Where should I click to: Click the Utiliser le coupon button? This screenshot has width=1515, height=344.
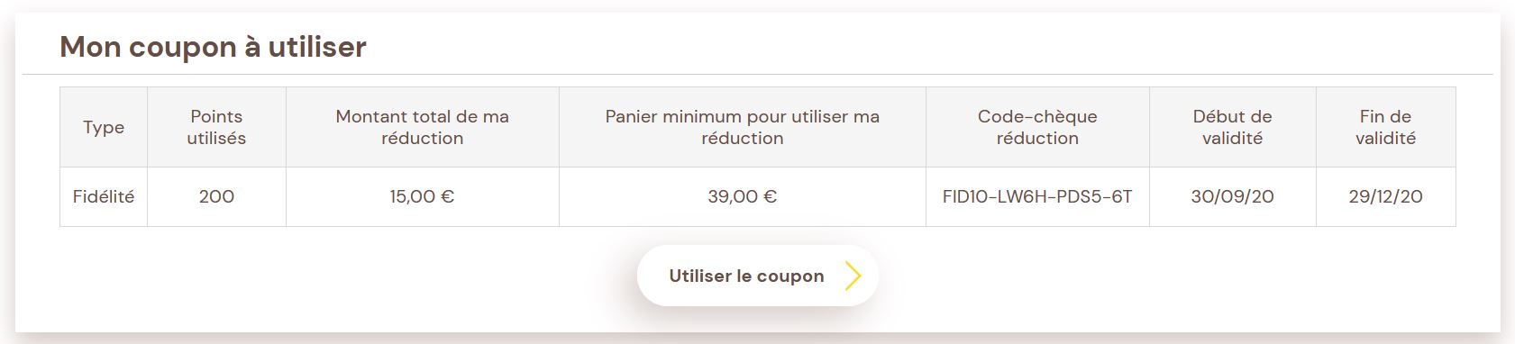757,276
